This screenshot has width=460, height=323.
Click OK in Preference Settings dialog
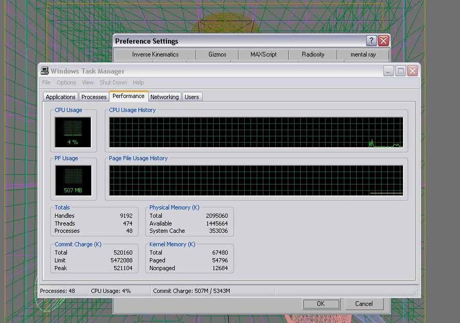pos(321,304)
